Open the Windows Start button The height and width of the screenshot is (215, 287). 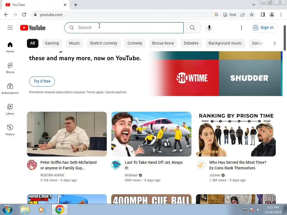tap(7, 209)
